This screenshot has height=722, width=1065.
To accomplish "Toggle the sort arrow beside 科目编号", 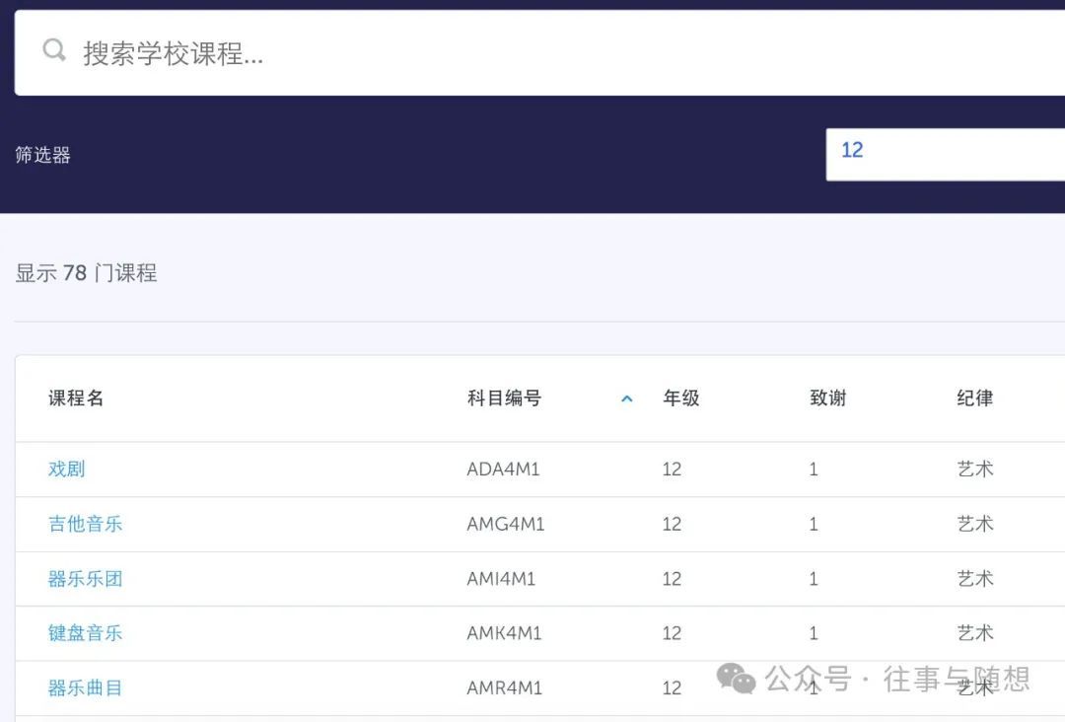I will point(626,399).
